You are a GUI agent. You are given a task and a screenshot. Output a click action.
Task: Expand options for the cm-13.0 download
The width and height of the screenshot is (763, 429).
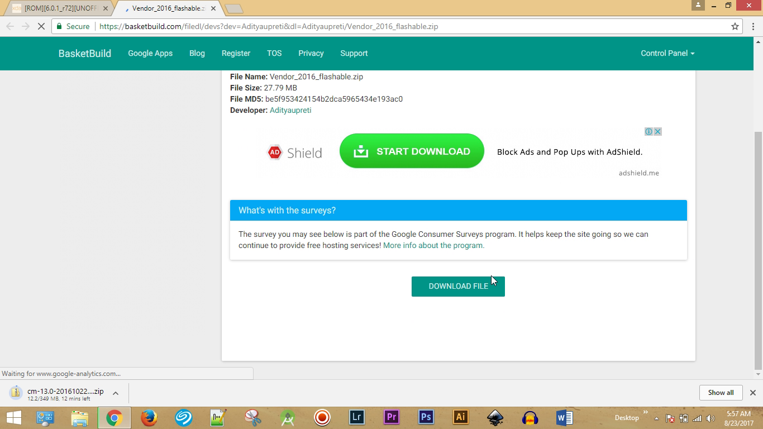pyautogui.click(x=116, y=393)
